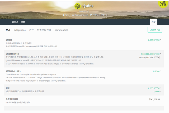The image size is (169, 113).
Task: Switch to the Delegations tab
Action: pos(20,30)
